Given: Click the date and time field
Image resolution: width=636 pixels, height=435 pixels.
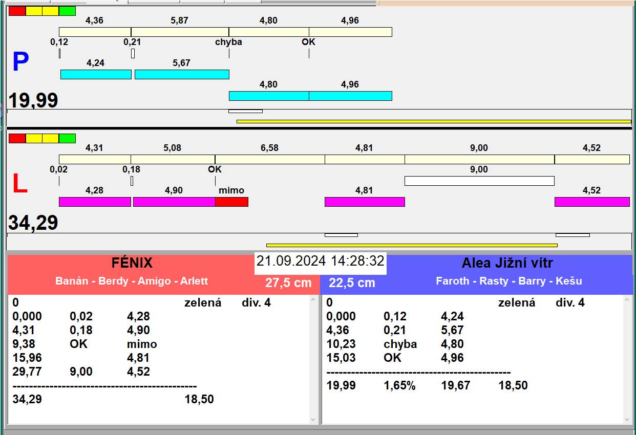Looking at the screenshot, I should click(x=320, y=261).
